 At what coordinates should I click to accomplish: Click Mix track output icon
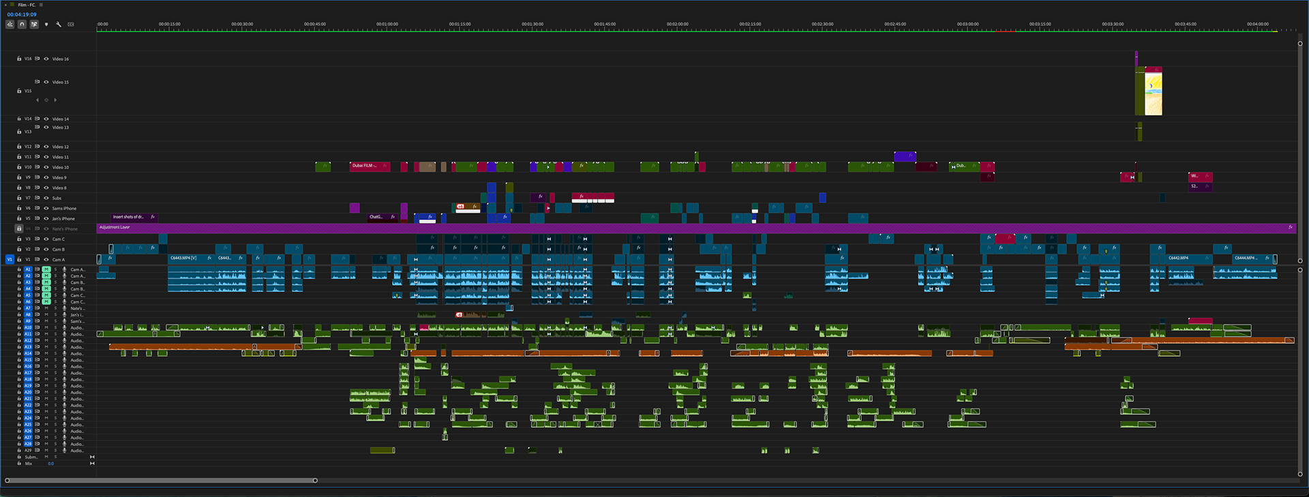pos(92,464)
